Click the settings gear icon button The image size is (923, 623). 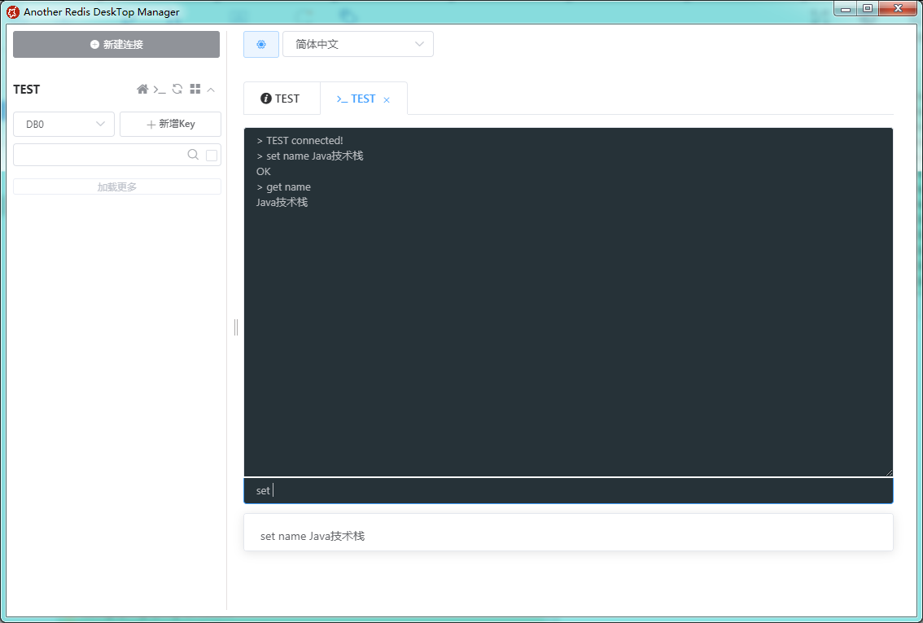tap(261, 45)
